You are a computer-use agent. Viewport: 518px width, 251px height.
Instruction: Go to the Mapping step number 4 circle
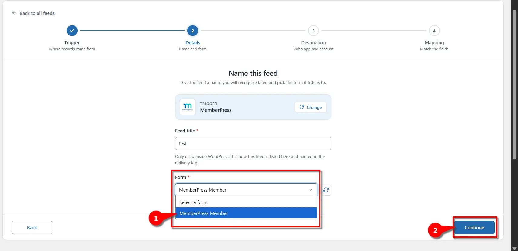coord(434,31)
